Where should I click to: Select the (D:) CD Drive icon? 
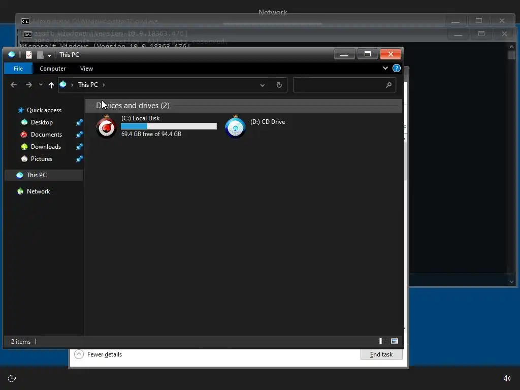235,127
